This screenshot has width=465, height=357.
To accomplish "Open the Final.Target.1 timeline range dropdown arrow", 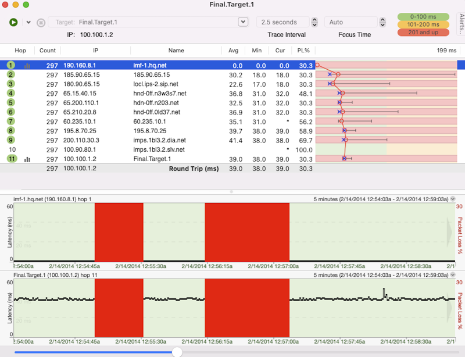I will click(x=452, y=275).
